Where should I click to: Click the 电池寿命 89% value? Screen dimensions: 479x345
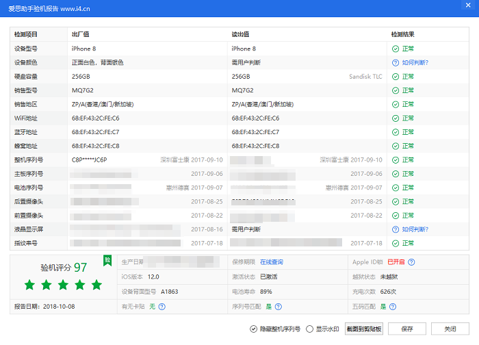266,292
